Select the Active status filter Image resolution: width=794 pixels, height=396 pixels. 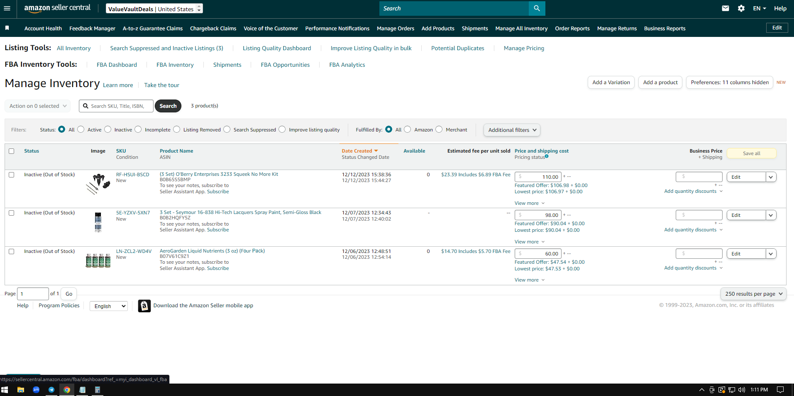(x=81, y=129)
